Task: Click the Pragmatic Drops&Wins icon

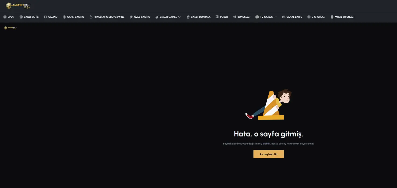Action: coord(91,17)
